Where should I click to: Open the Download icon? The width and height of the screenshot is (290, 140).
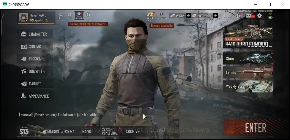tap(79, 15)
